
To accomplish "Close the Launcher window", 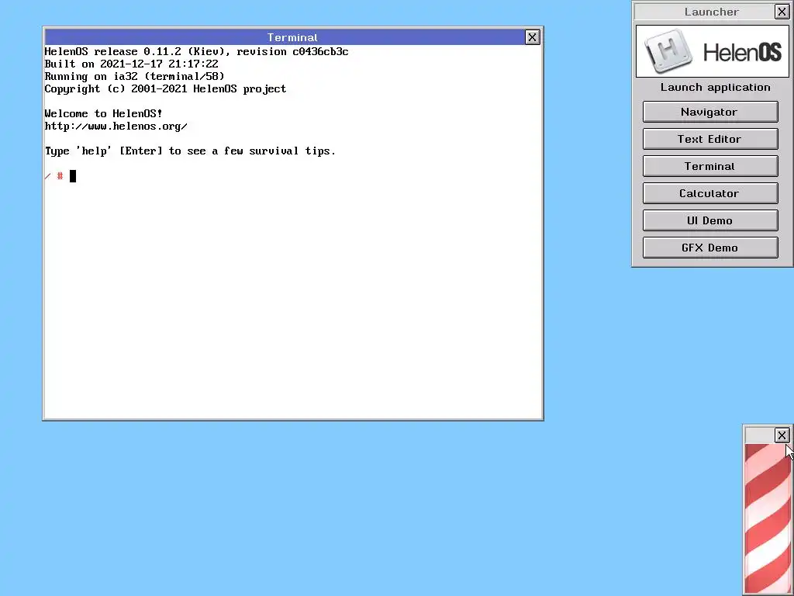I will (x=782, y=12).
